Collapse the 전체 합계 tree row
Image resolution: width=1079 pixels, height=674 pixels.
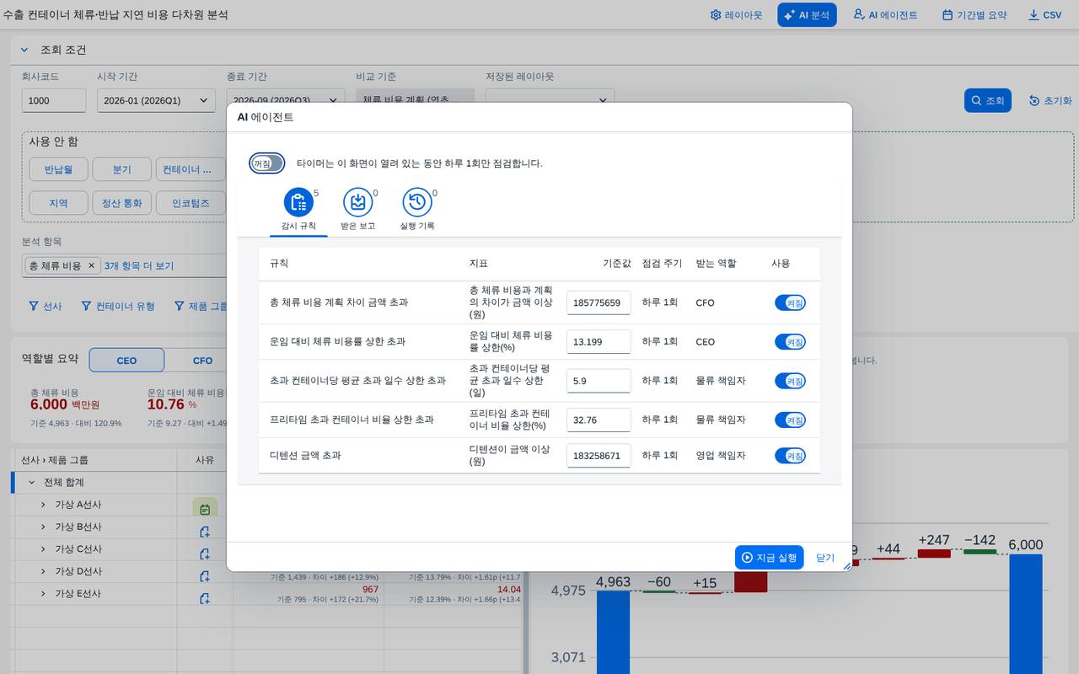31,483
